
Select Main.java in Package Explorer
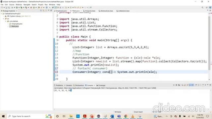(x=14, y=26)
